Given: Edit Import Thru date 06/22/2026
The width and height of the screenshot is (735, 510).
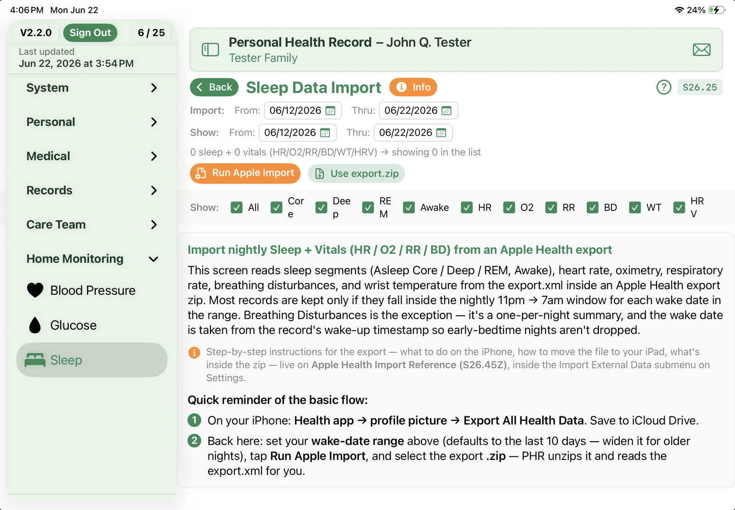Looking at the screenshot, I should tap(418, 111).
